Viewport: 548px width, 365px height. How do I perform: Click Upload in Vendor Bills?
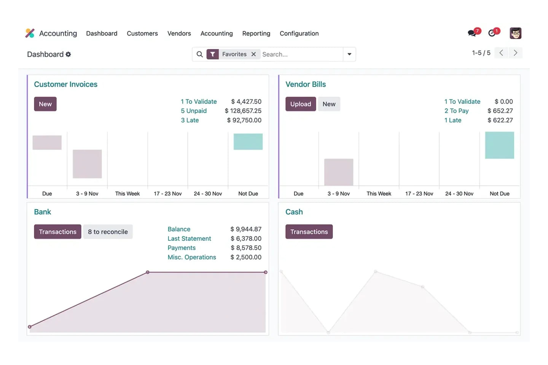(301, 104)
